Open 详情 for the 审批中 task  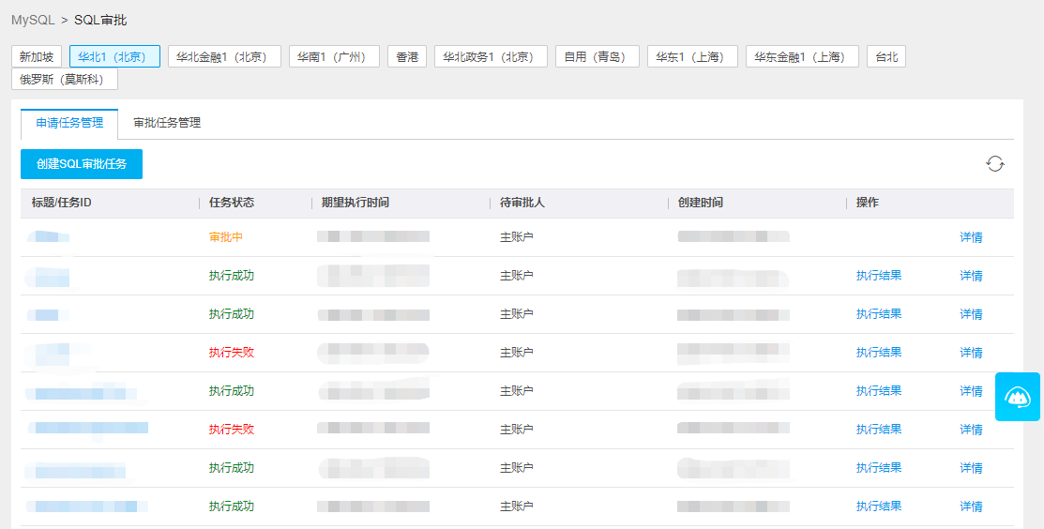(971, 237)
